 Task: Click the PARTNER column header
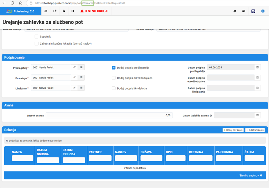(x=95, y=152)
